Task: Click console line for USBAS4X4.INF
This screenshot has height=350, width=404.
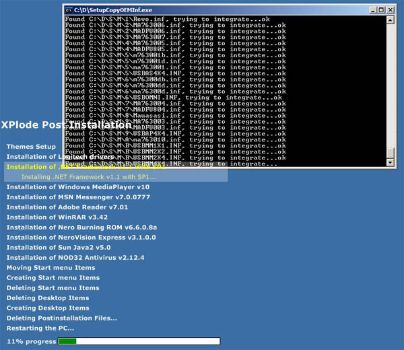Action: pyautogui.click(x=175, y=73)
